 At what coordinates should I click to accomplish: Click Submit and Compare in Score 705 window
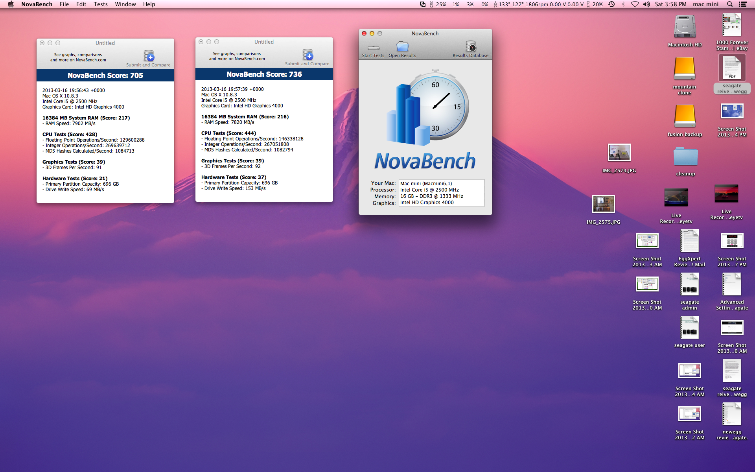point(149,59)
